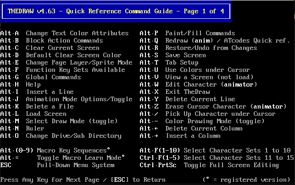Image resolution: width=295 pixels, height=185 pixels.
Task: Click the 'Alt-X' key label
Action: point(149,92)
